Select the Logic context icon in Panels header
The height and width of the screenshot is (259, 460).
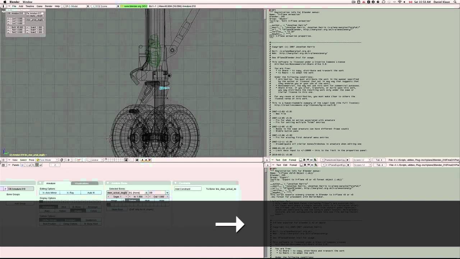pos(22,165)
